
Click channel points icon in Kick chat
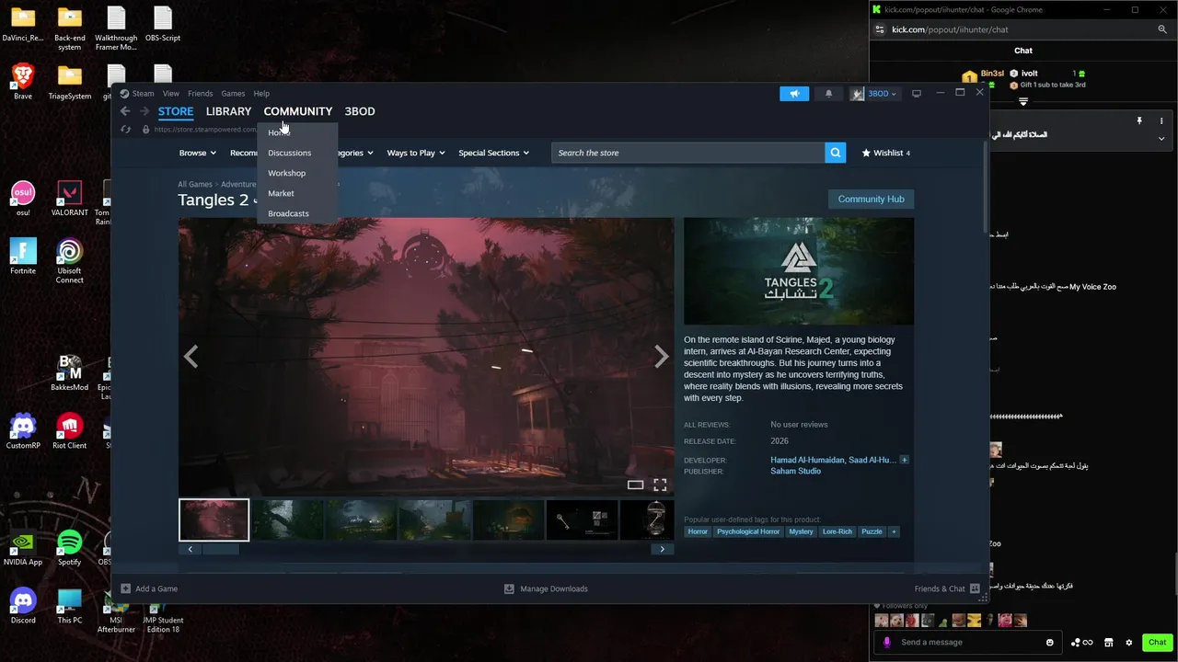(1081, 643)
